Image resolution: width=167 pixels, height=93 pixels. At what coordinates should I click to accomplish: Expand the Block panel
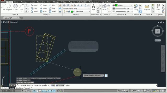[107, 14]
